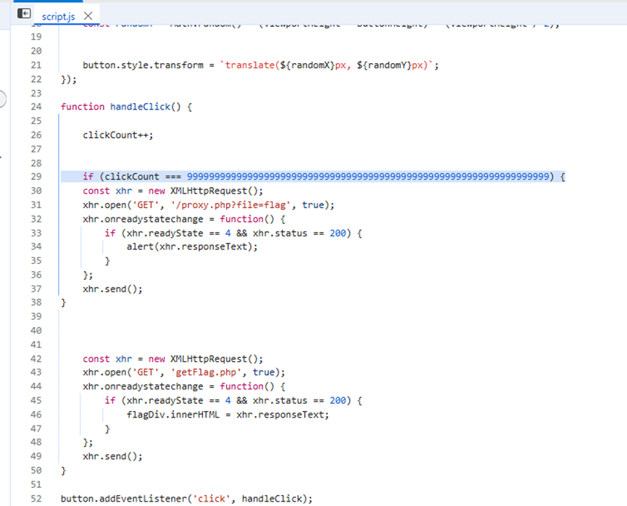Click line number 31 gutter
This screenshot has height=506, width=627.
click(36, 205)
